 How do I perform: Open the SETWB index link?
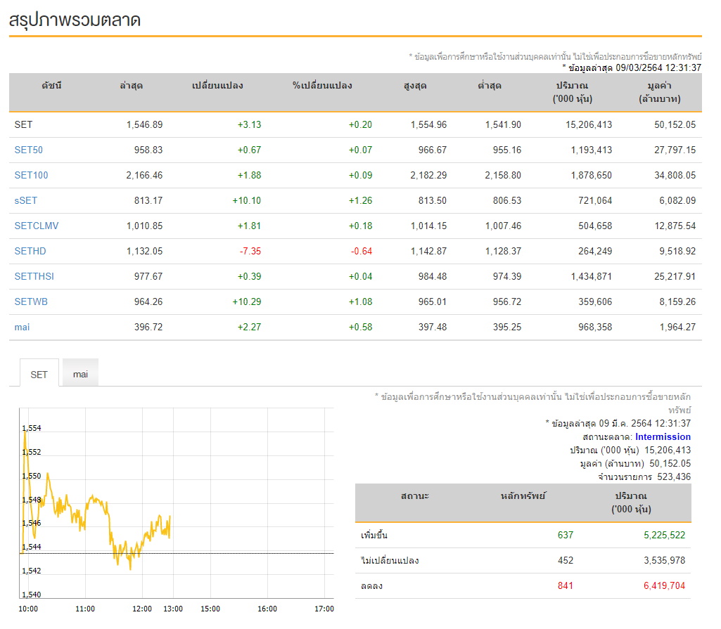coord(31,301)
